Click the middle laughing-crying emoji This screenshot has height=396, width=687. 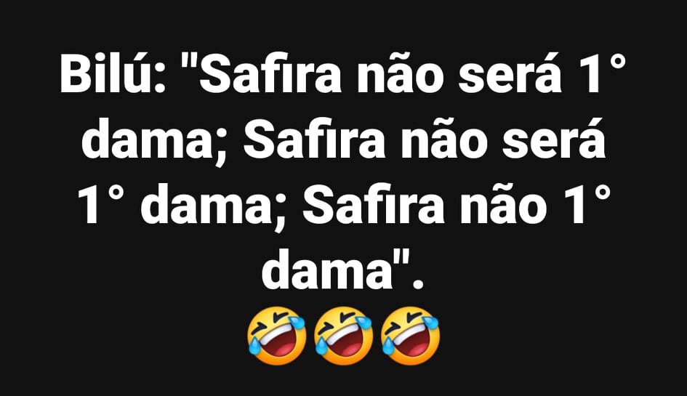pos(344,336)
